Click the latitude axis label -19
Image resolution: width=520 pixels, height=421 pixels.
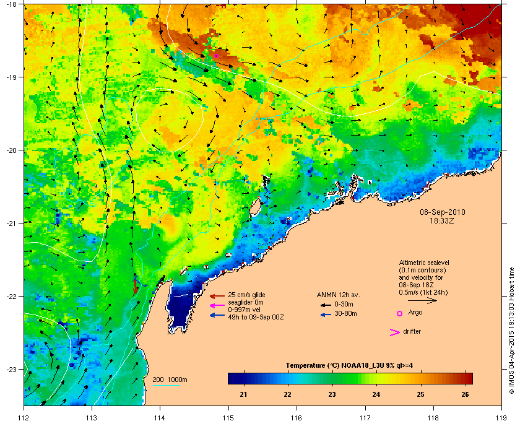click(x=11, y=77)
